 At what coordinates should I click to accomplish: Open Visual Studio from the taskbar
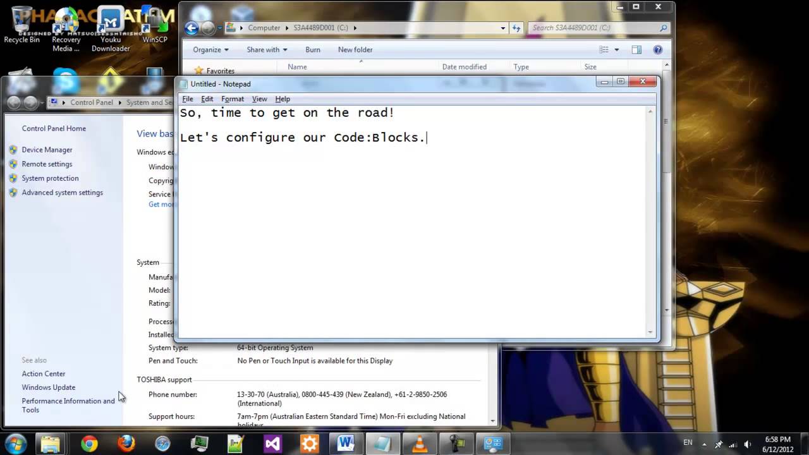pyautogui.click(x=272, y=444)
